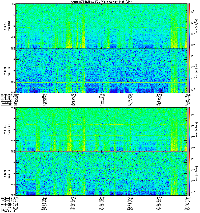The height and width of the screenshot is (213, 200).
Task: Click the THC Y_RE_GSE value '13.6'
Action: pos(44,200)
